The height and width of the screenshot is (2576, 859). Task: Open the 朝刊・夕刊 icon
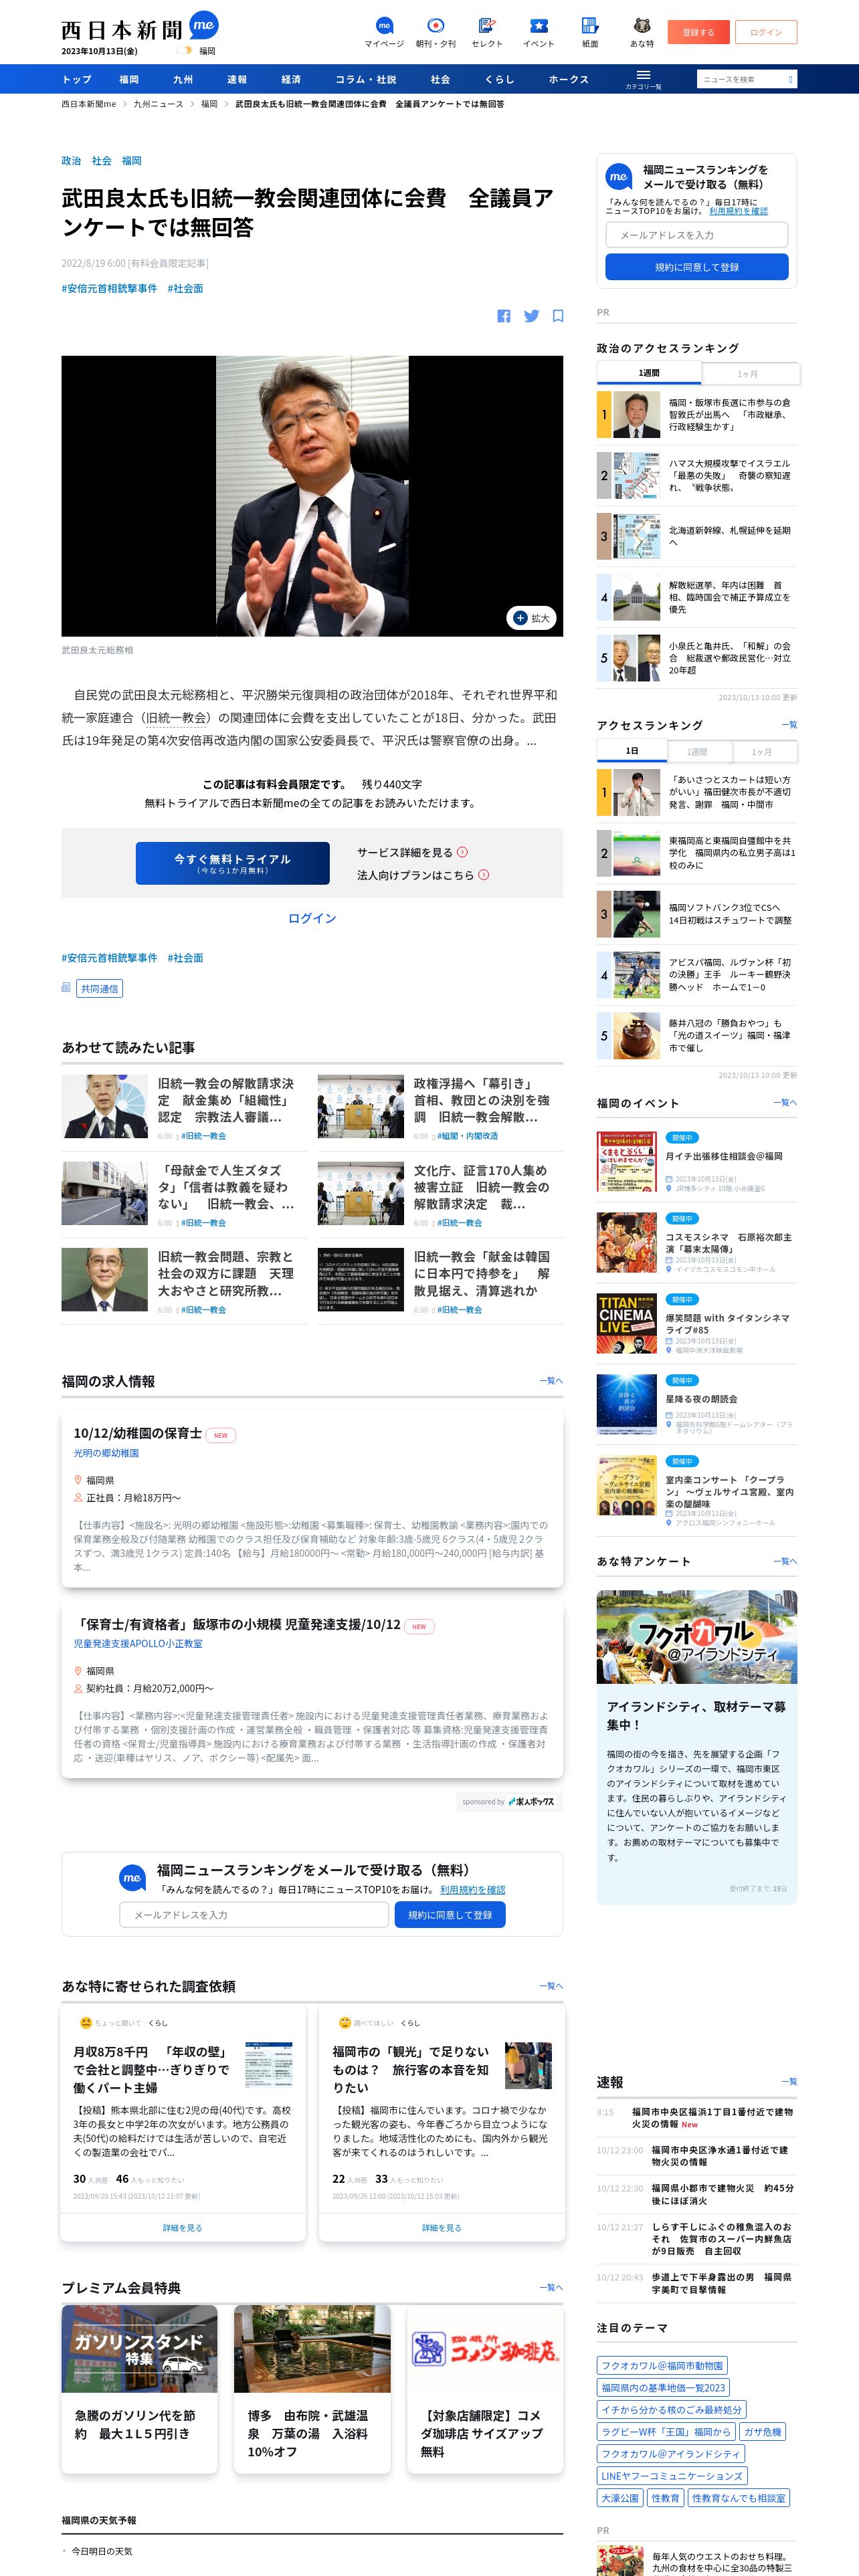tap(436, 32)
